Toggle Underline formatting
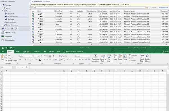This screenshot has height=111, width=169. coord(25,60)
